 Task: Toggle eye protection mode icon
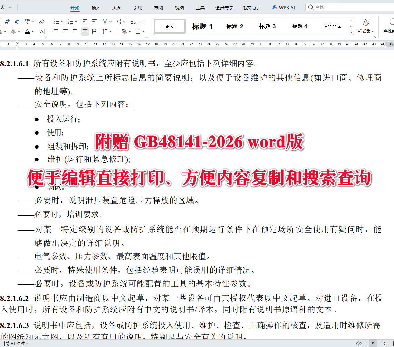click(359, 344)
